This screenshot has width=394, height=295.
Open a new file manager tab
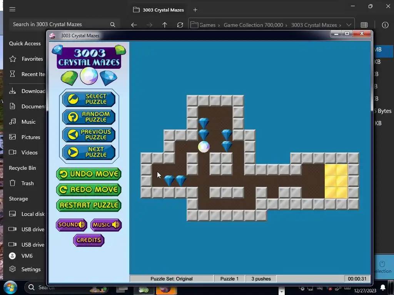[x=195, y=10]
